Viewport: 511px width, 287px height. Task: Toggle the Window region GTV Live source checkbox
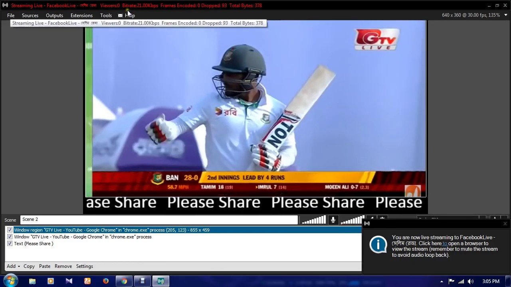pyautogui.click(x=10, y=230)
